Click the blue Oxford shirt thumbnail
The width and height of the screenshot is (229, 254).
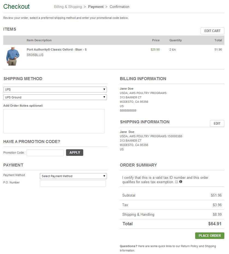[13, 56]
